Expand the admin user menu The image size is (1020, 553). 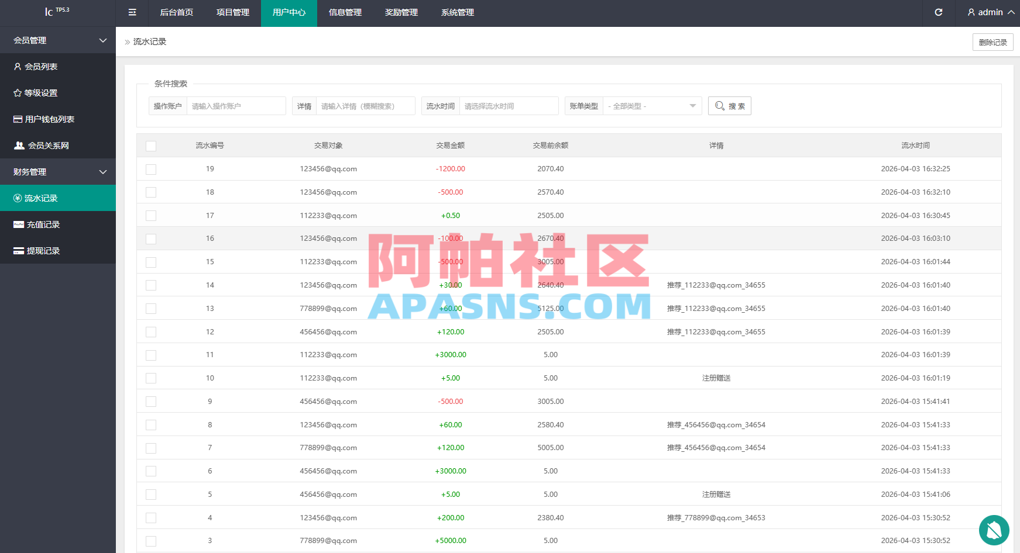click(x=991, y=12)
